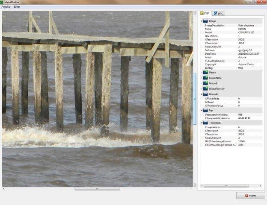
Task: Select XResolution under the Thumbnail group
Action: pos(211,131)
